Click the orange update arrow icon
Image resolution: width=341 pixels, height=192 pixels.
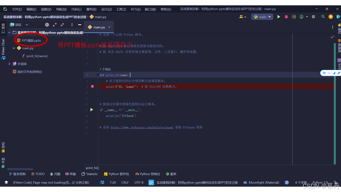pyautogui.click(x=331, y=17)
